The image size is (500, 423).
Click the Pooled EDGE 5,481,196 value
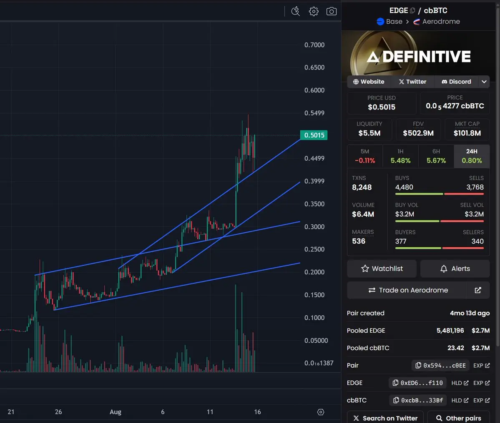[x=450, y=331]
